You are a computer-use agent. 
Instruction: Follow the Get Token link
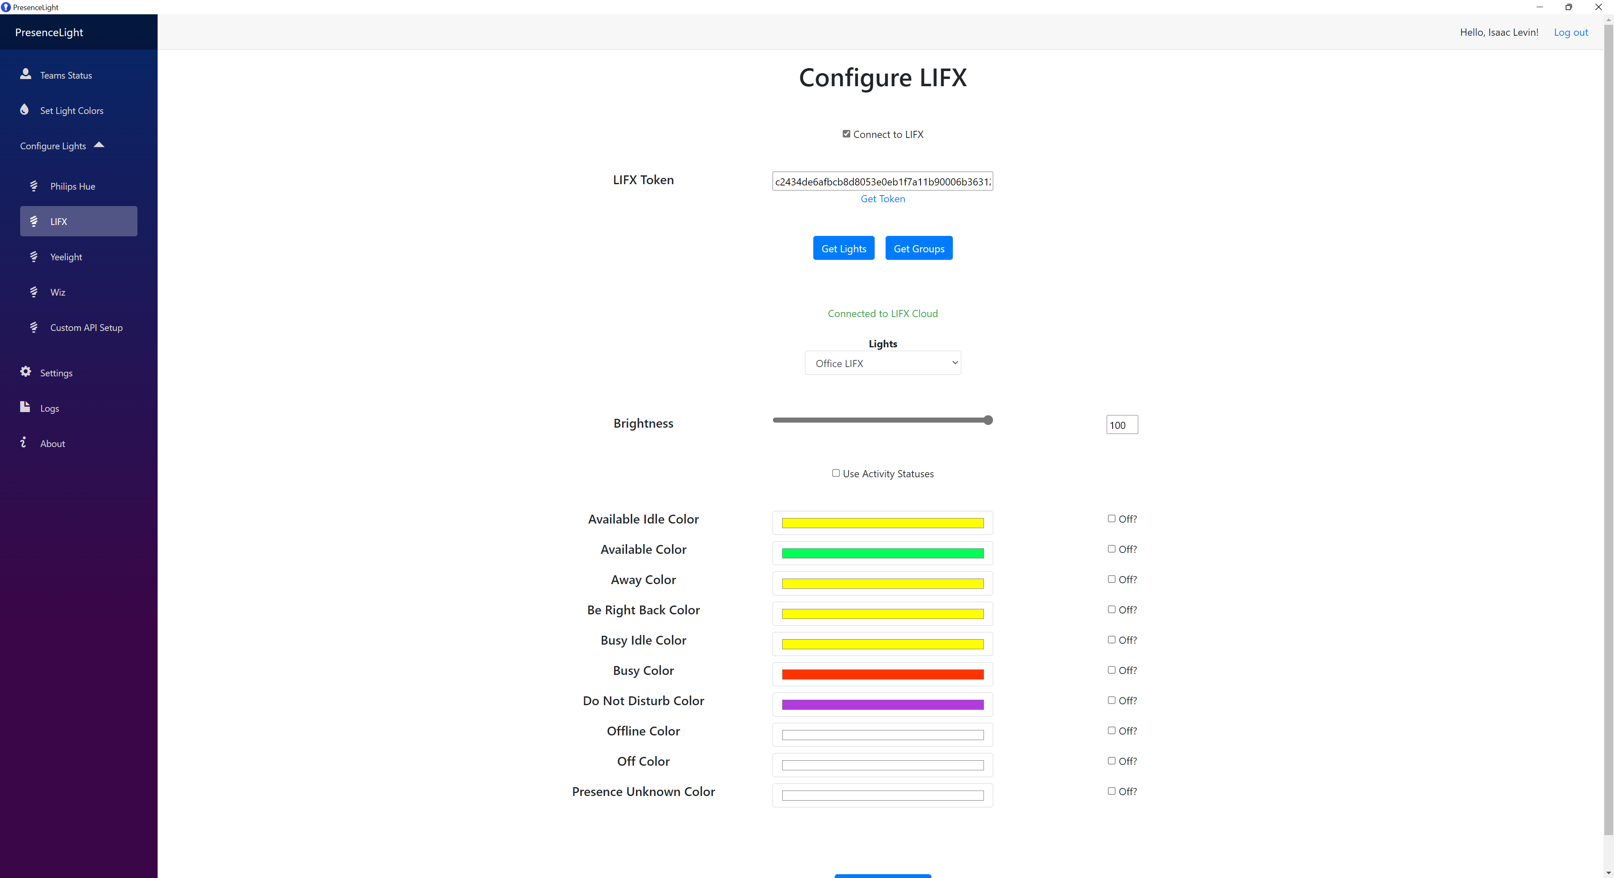[882, 198]
